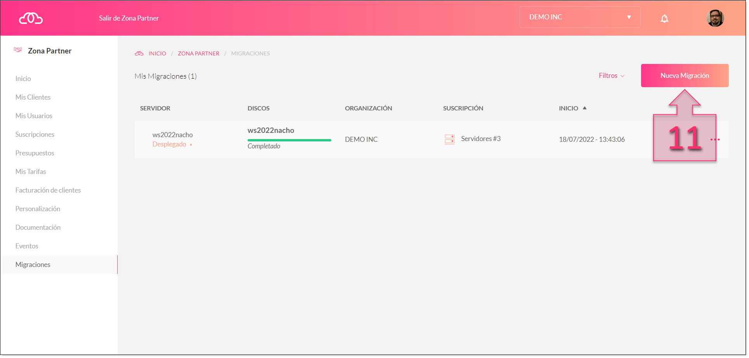This screenshot has width=749, height=358.
Task: Open the row actions ellipsis menu
Action: click(715, 139)
